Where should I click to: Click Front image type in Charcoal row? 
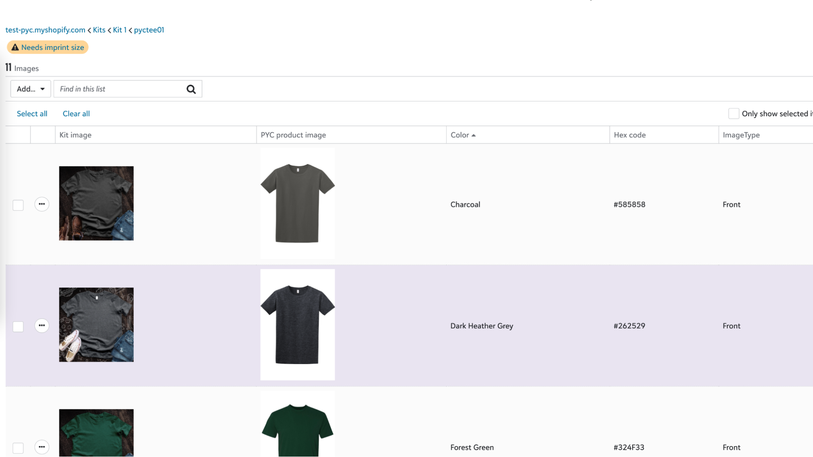tap(731, 205)
